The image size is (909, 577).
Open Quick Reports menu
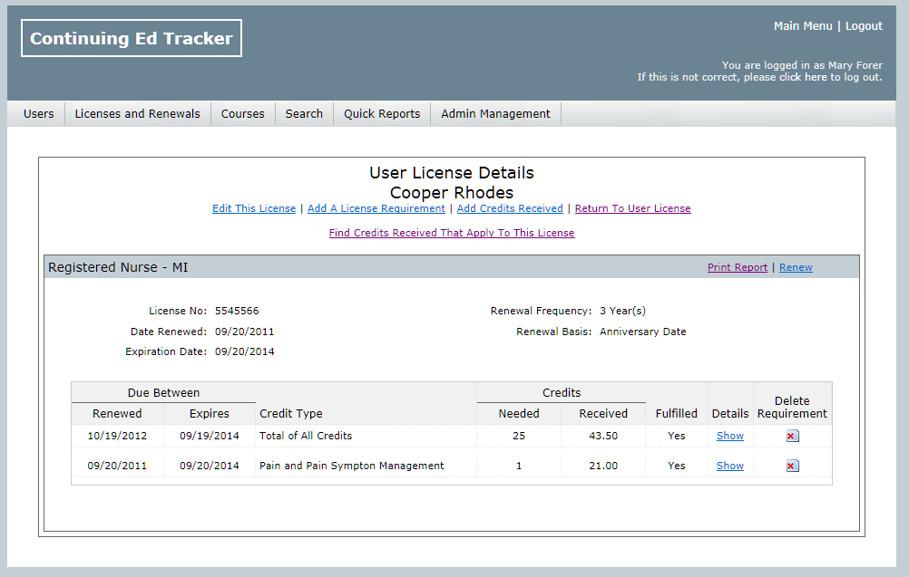pyautogui.click(x=382, y=113)
